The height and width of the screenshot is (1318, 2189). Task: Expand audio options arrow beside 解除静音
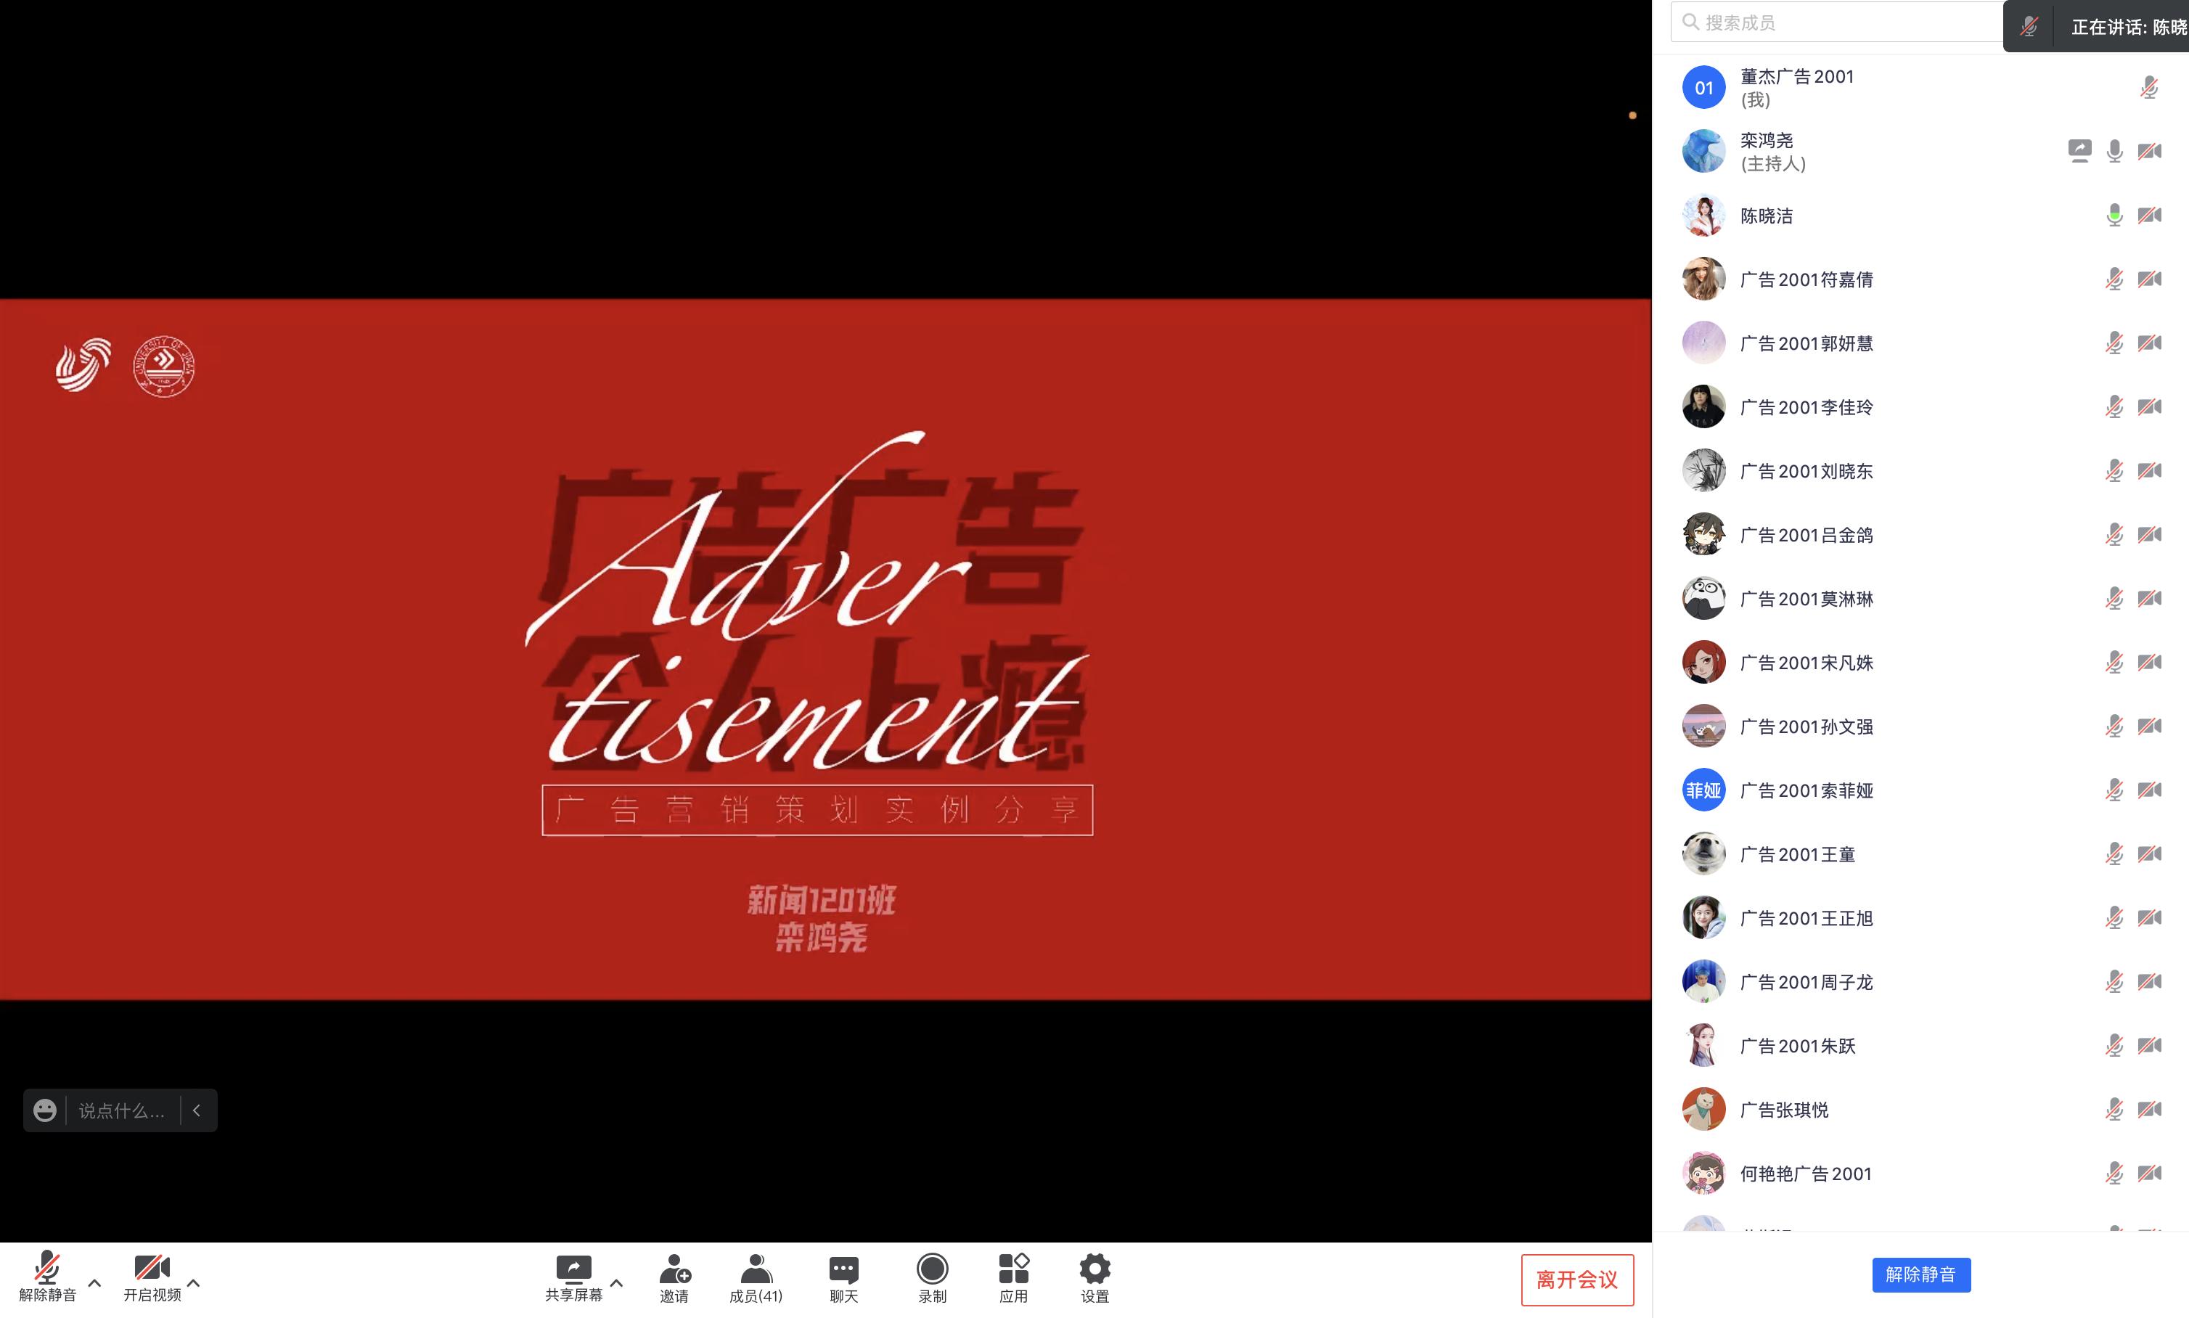tap(95, 1282)
